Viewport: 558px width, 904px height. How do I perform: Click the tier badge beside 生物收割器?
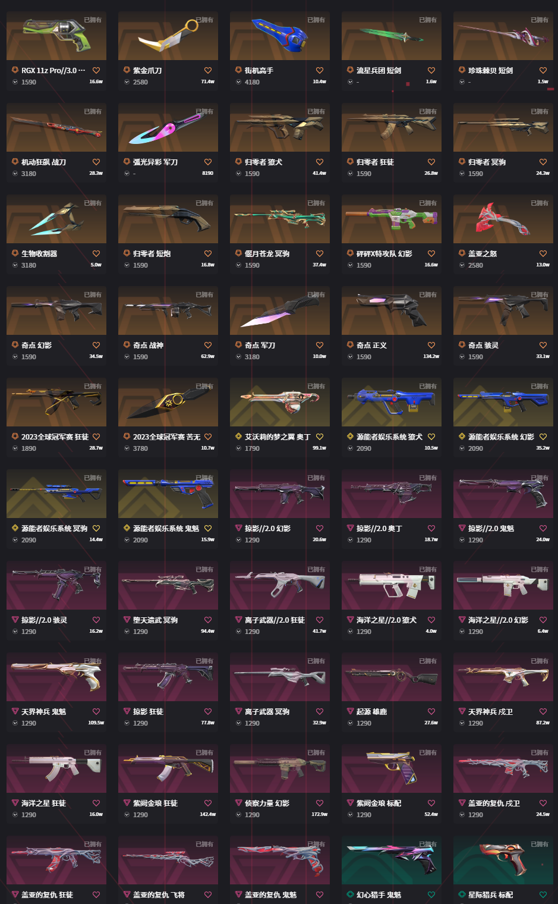pos(15,253)
